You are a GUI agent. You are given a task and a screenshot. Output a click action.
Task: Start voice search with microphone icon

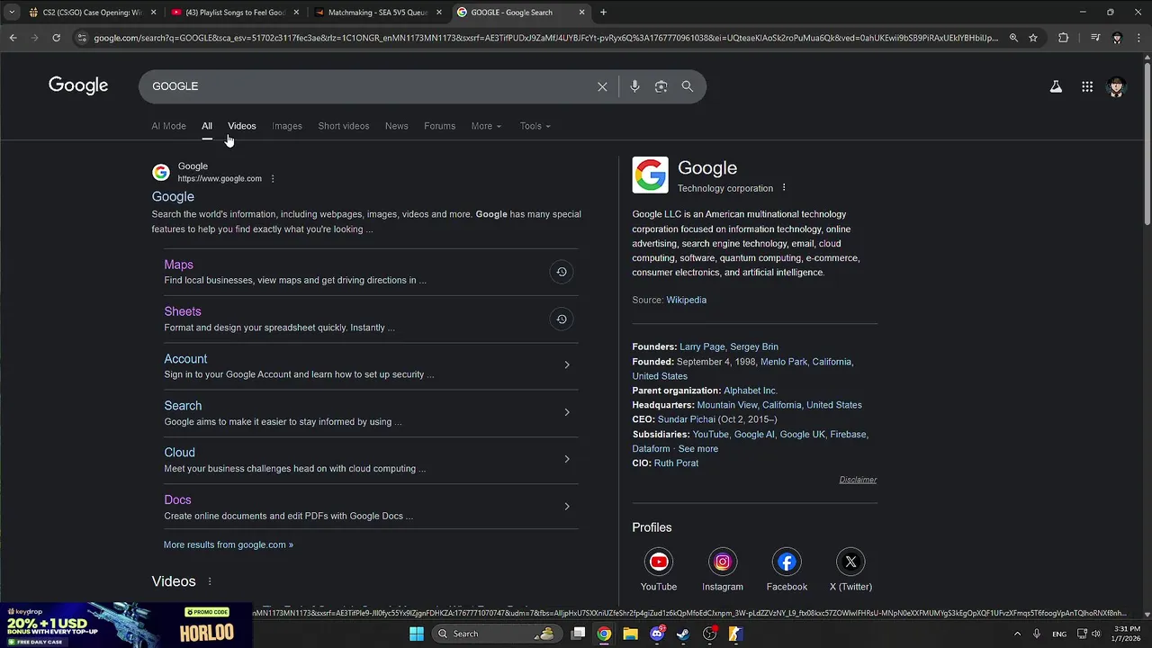[634, 86]
